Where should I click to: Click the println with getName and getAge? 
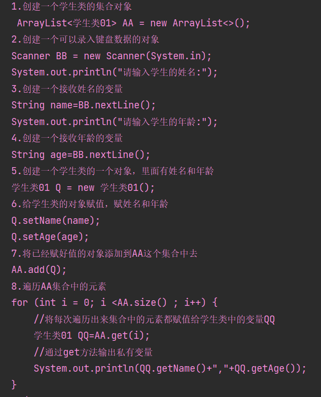click(x=170, y=368)
